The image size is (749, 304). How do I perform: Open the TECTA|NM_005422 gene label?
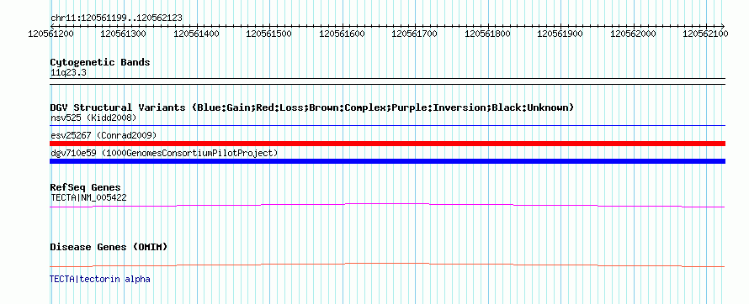(x=88, y=197)
